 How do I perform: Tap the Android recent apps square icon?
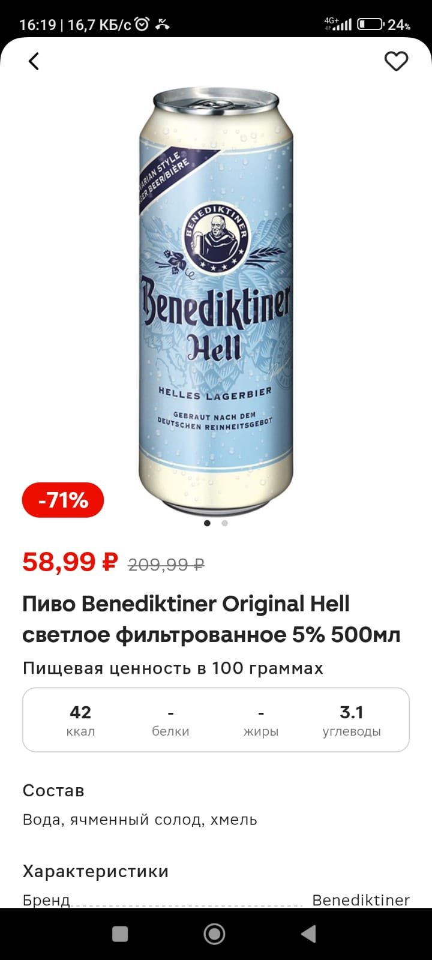point(120,934)
